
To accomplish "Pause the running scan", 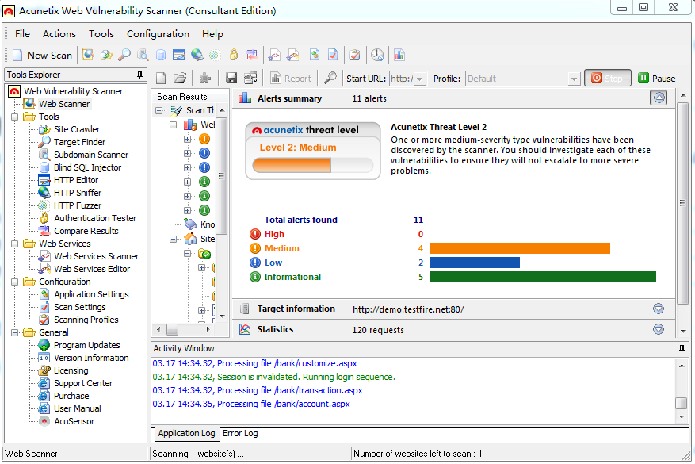I will coord(656,78).
